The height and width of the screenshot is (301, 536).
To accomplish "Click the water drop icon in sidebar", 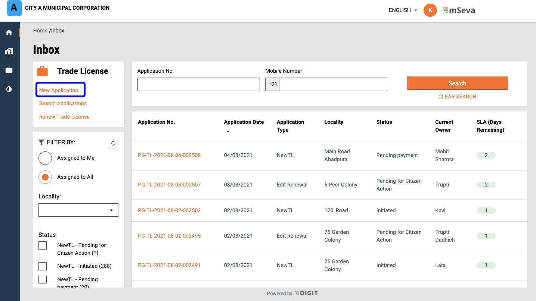I will coord(9,89).
